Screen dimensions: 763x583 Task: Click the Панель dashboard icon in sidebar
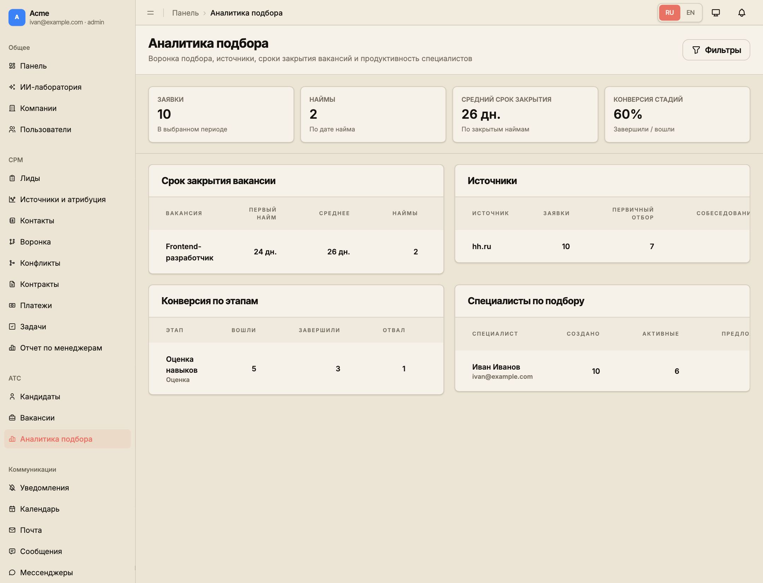click(x=12, y=66)
